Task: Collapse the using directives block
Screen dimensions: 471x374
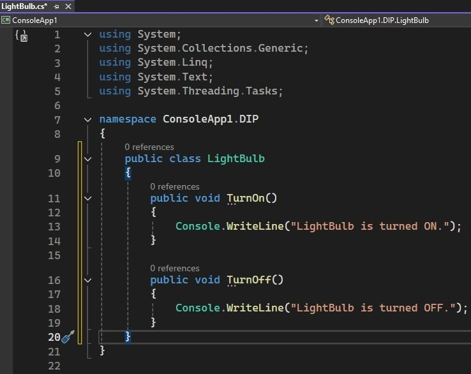Action: pos(87,34)
